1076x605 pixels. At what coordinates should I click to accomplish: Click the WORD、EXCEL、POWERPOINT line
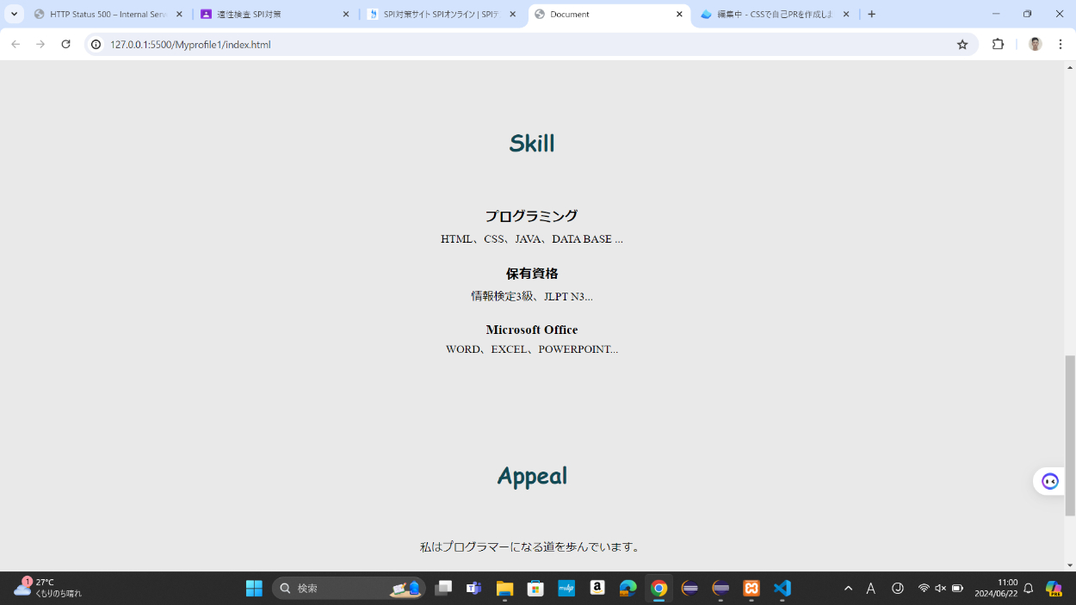[x=532, y=349]
